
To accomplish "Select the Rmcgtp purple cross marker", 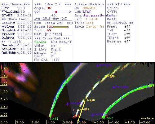I will (113, 87).
